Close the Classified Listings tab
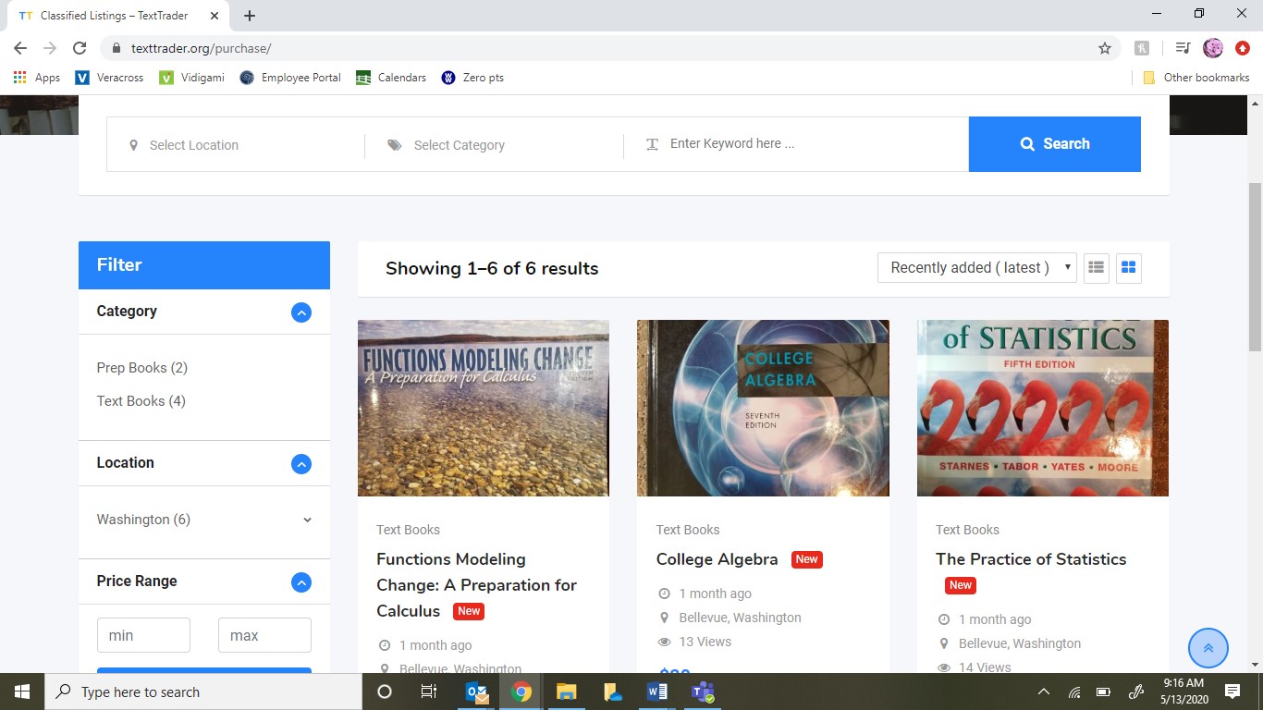 pos(215,16)
